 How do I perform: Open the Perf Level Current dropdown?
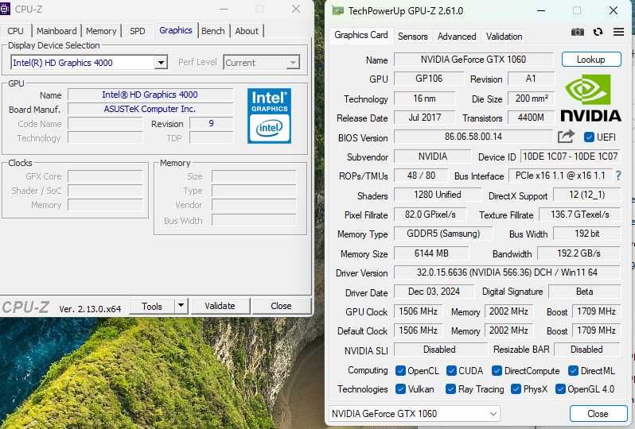[261, 63]
